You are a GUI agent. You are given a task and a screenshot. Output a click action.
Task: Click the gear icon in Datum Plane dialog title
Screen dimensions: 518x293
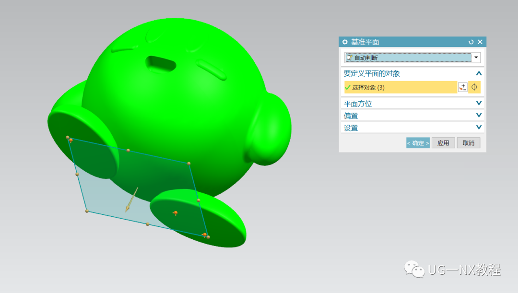pyautogui.click(x=345, y=42)
